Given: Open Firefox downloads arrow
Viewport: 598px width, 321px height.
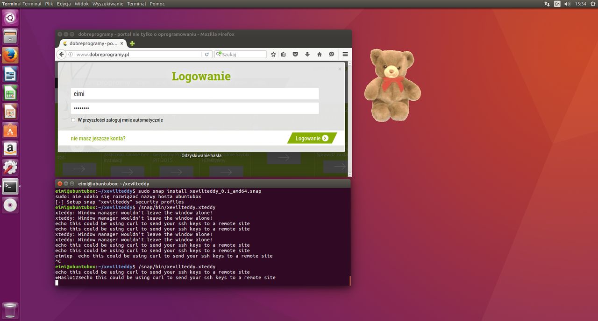Looking at the screenshot, I should (x=307, y=54).
